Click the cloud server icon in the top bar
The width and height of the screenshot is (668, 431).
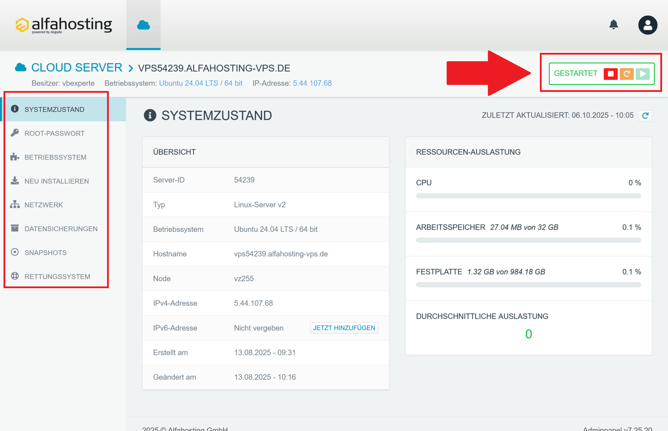coord(143,25)
